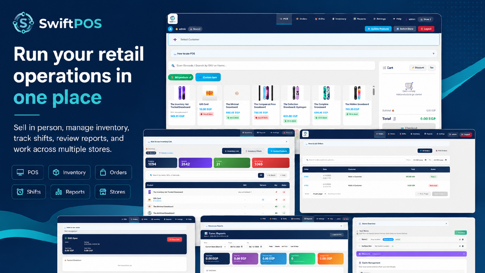485x273 pixels.
Task: Click the Sales Reports chart icon in the Reports window
Action: coord(206,234)
